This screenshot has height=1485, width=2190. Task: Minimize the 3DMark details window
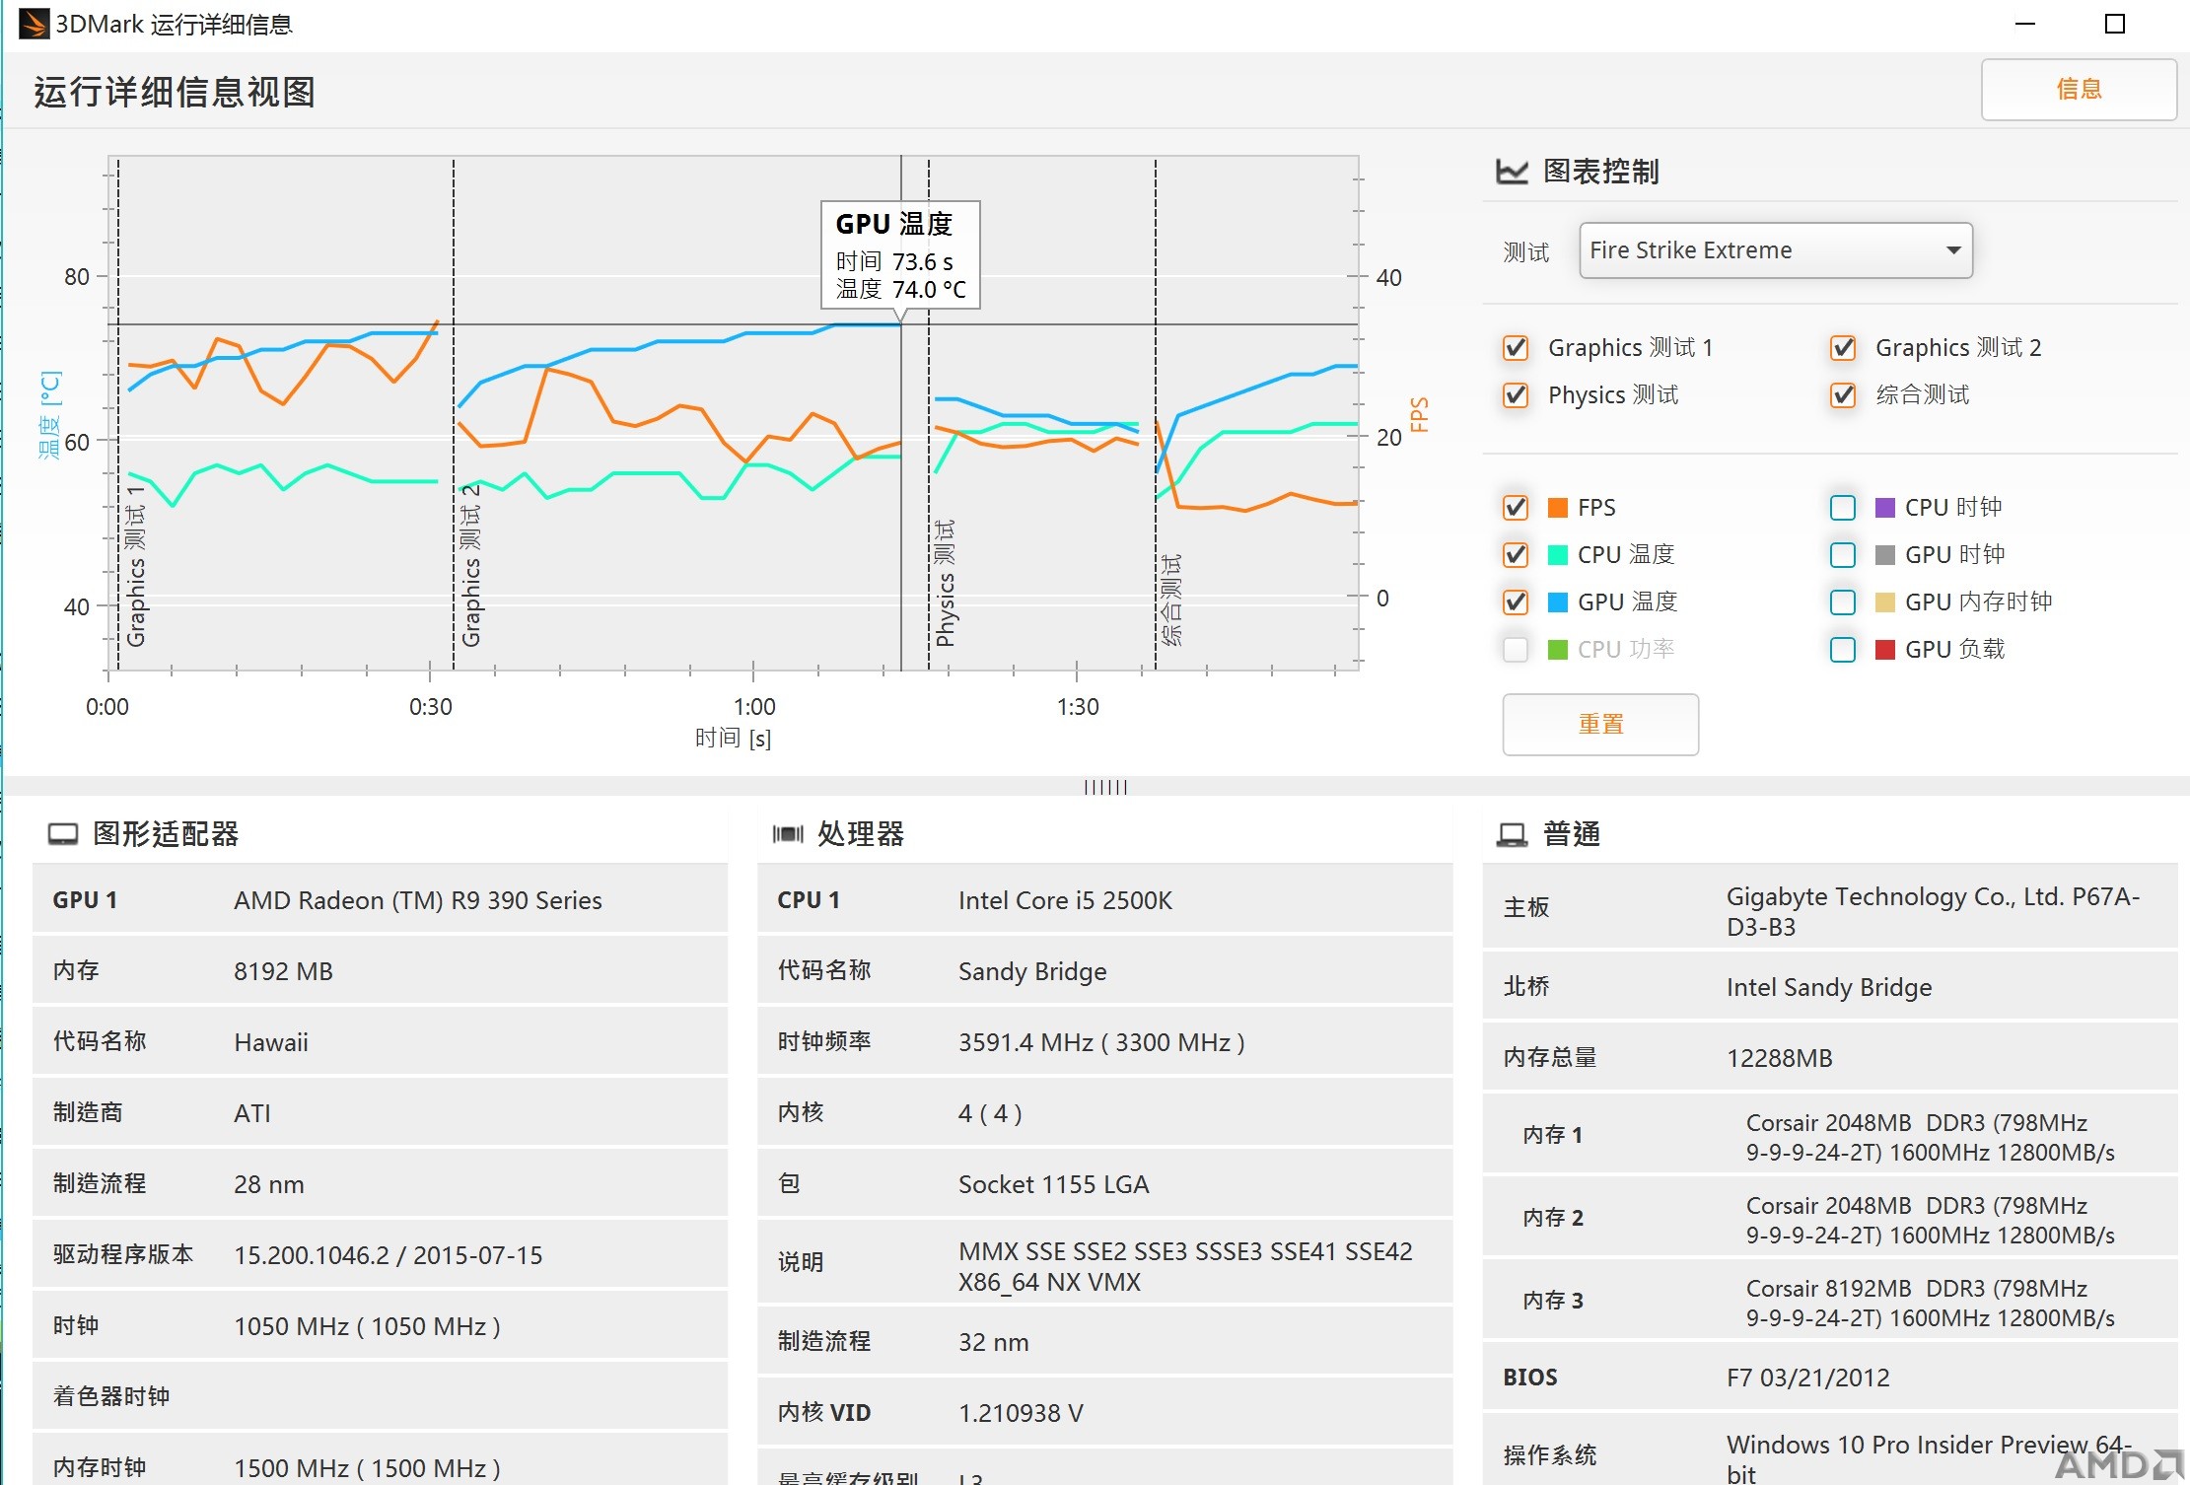[2025, 24]
